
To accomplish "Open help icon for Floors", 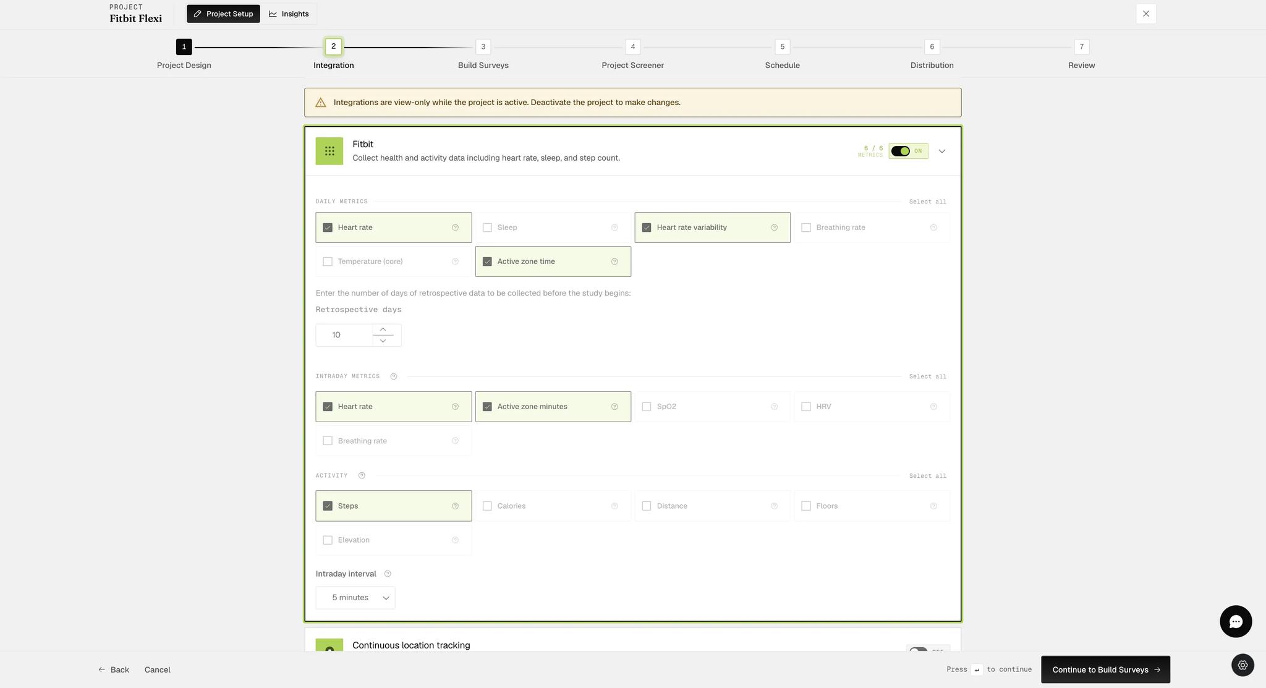I will coord(933,506).
